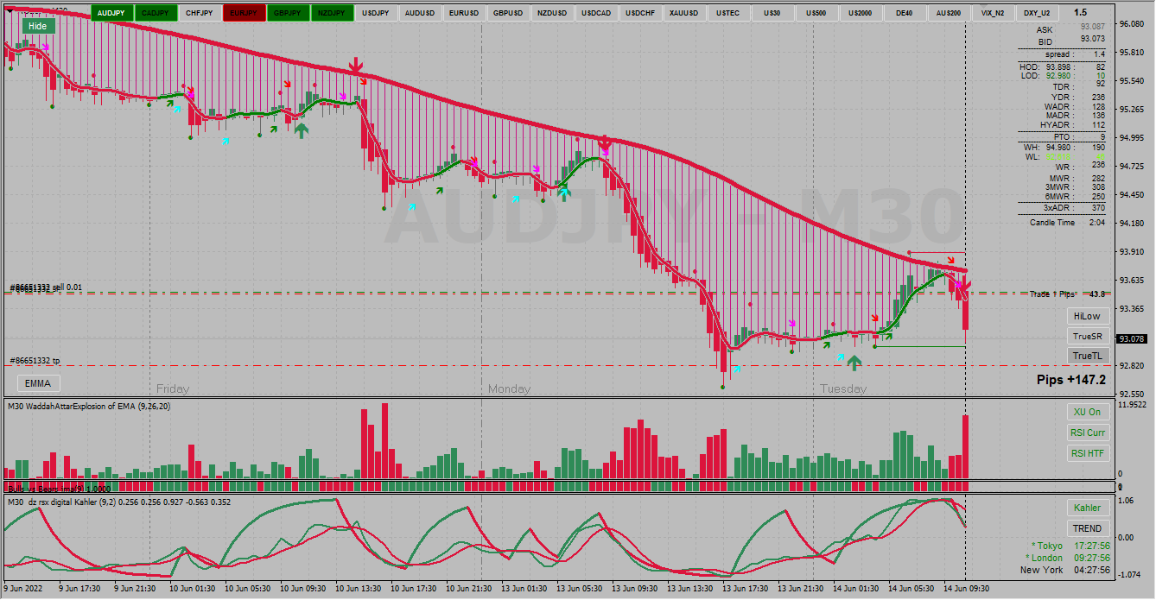The width and height of the screenshot is (1156, 600).
Task: Click the RSI HTF button
Action: [x=1087, y=453]
